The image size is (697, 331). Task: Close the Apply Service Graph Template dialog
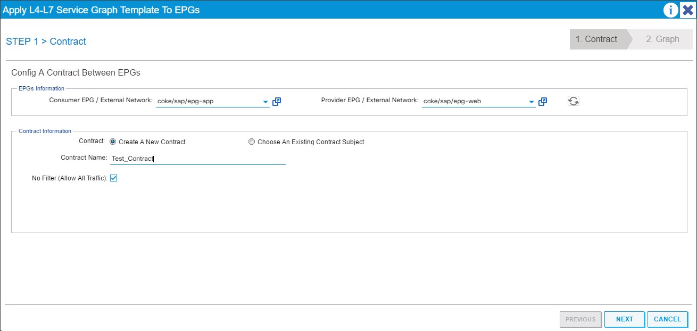pyautogui.click(x=688, y=10)
